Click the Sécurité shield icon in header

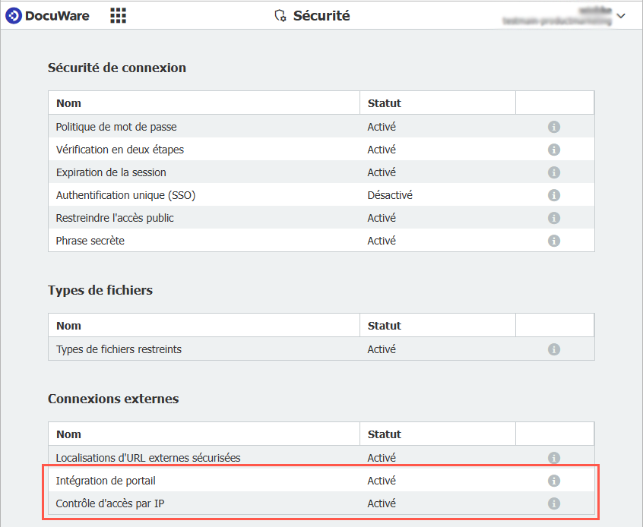(280, 16)
